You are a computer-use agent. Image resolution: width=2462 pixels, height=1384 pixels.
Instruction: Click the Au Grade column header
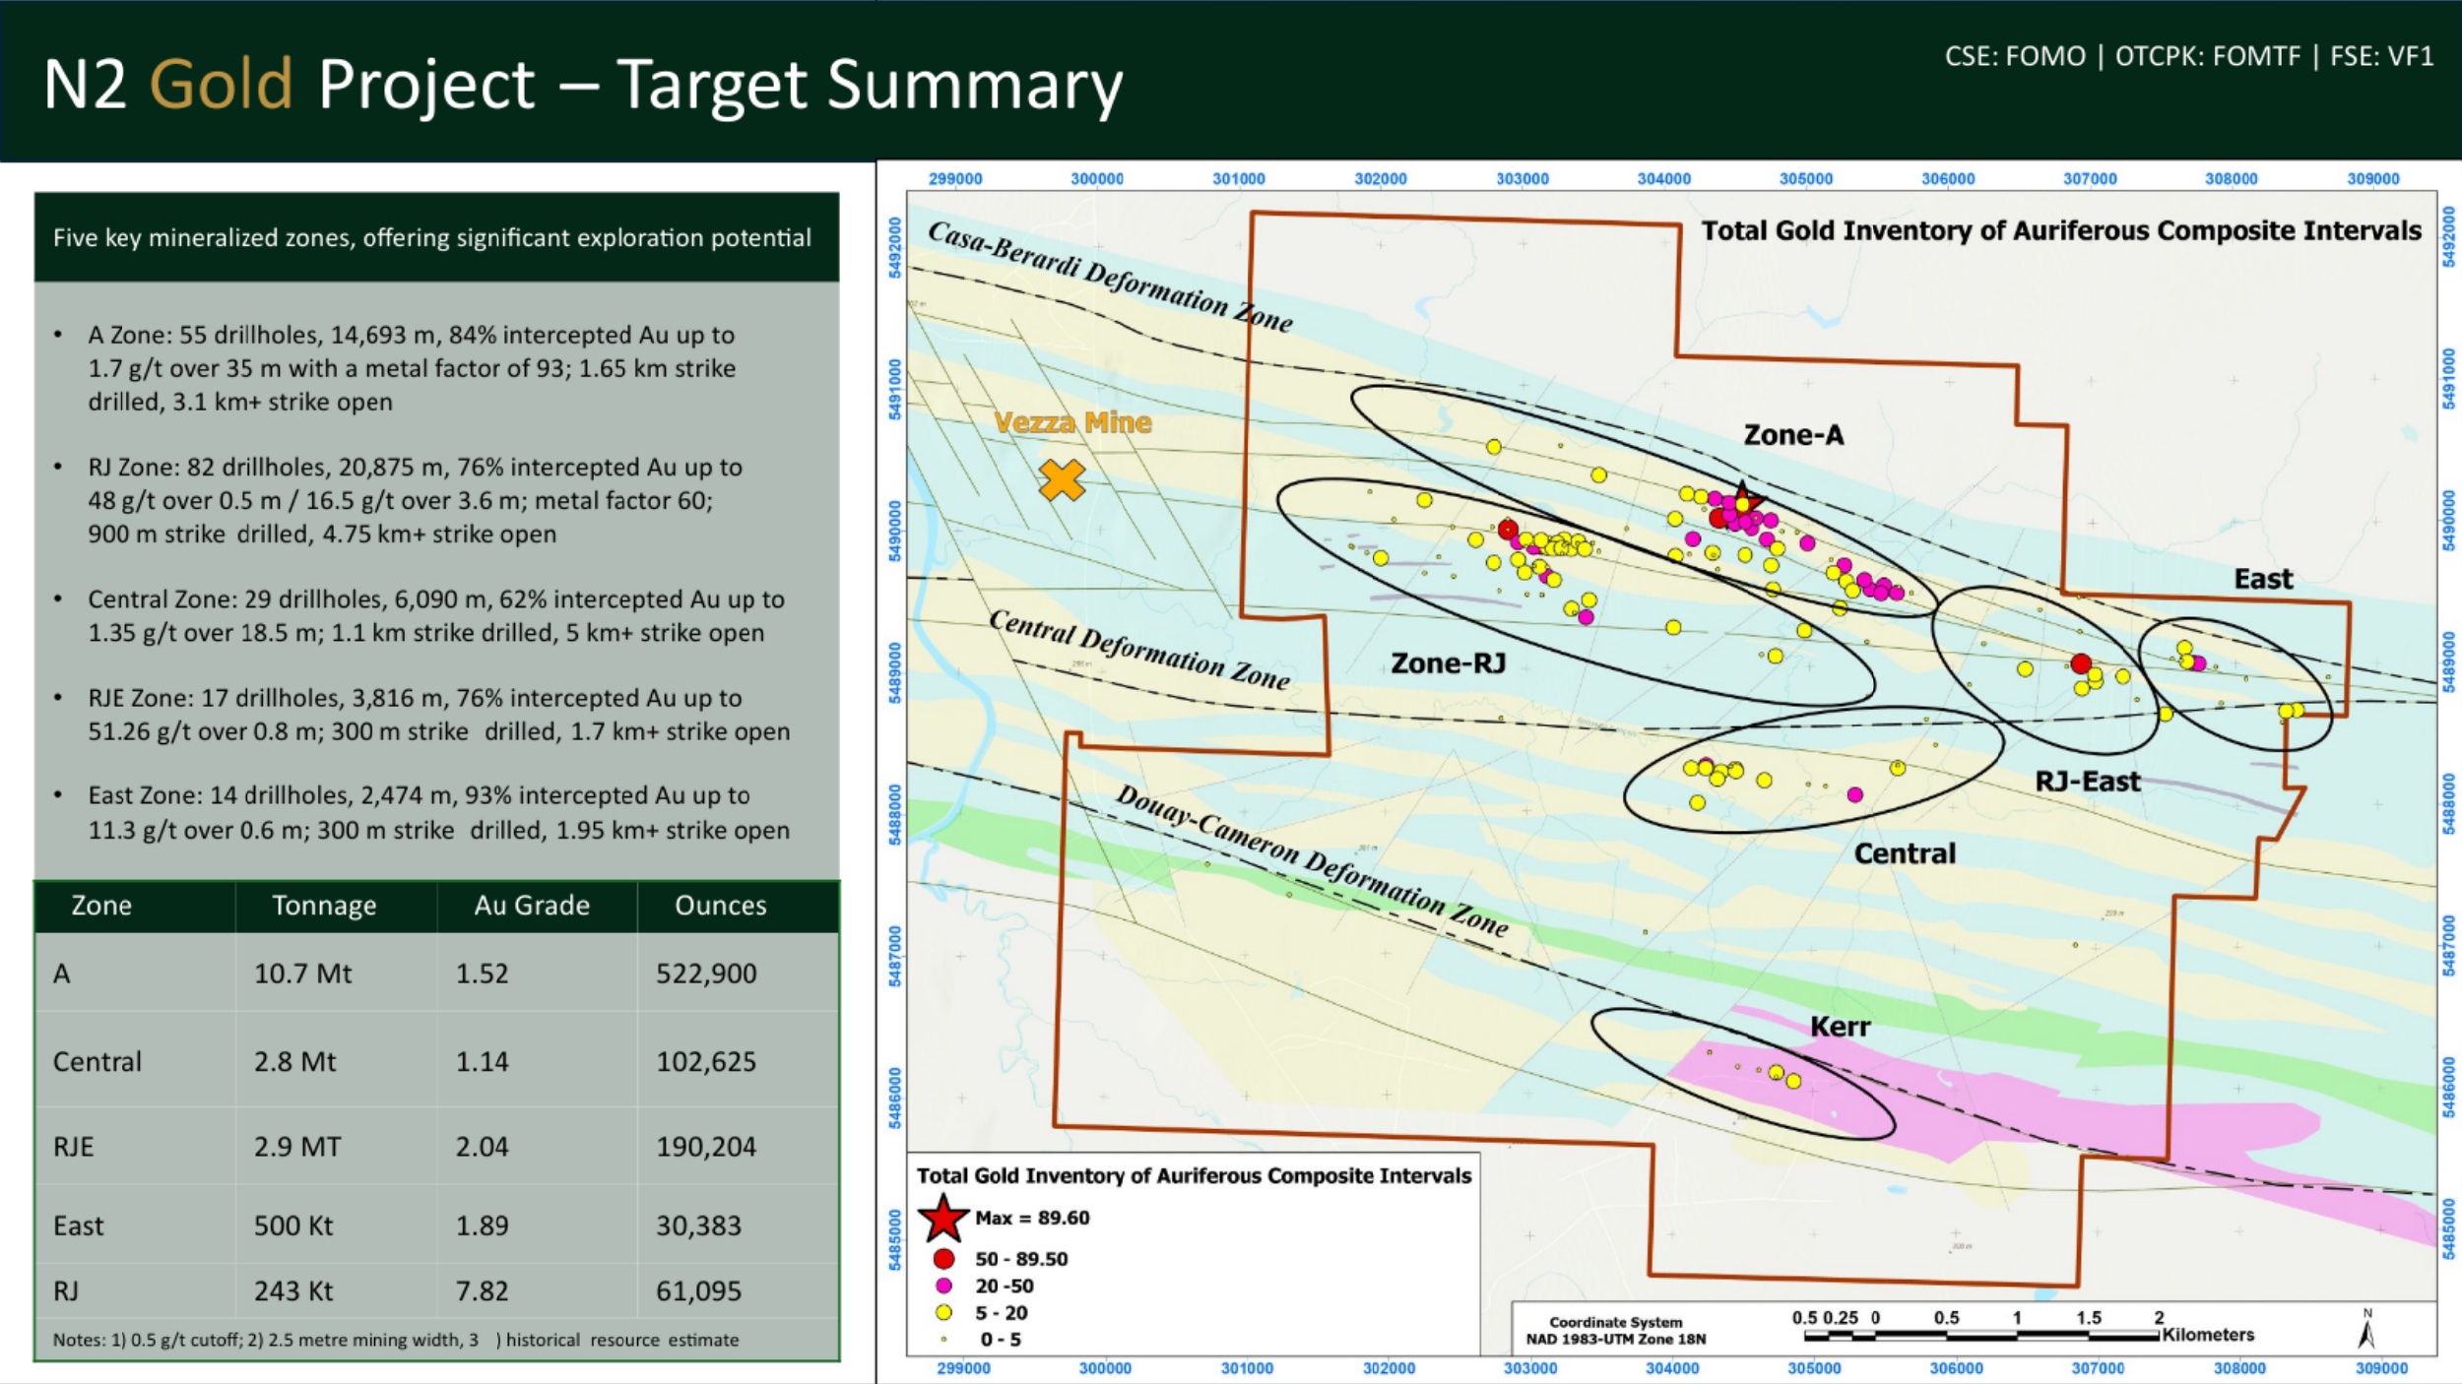tap(532, 906)
